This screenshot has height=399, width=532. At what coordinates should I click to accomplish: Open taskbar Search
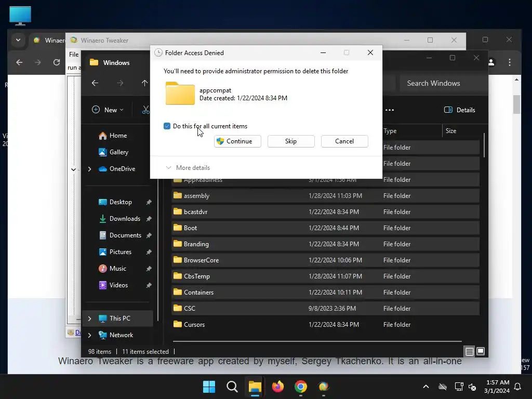click(232, 387)
